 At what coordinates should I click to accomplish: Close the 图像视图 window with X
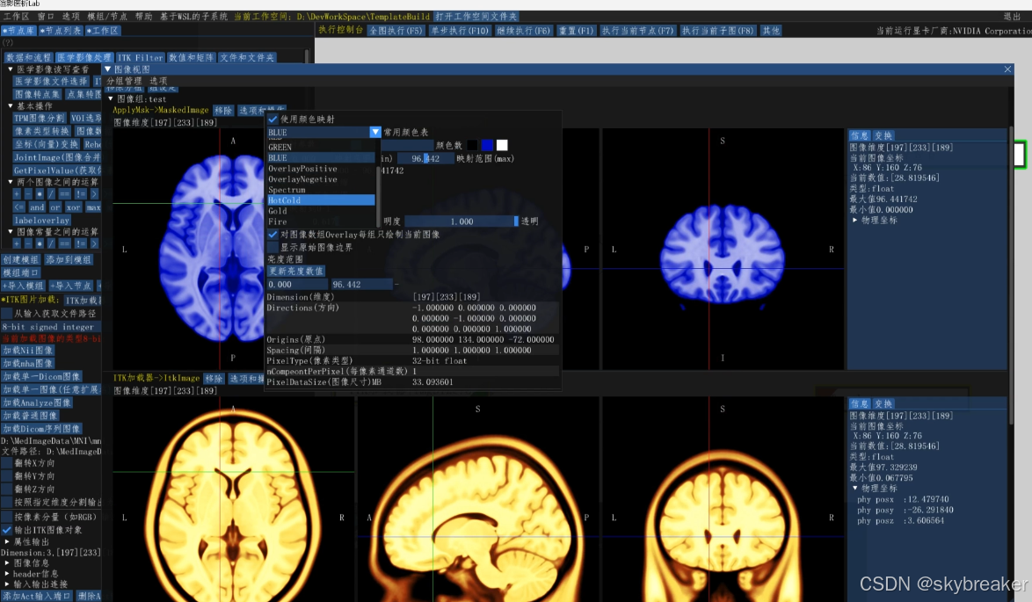[x=1007, y=69]
